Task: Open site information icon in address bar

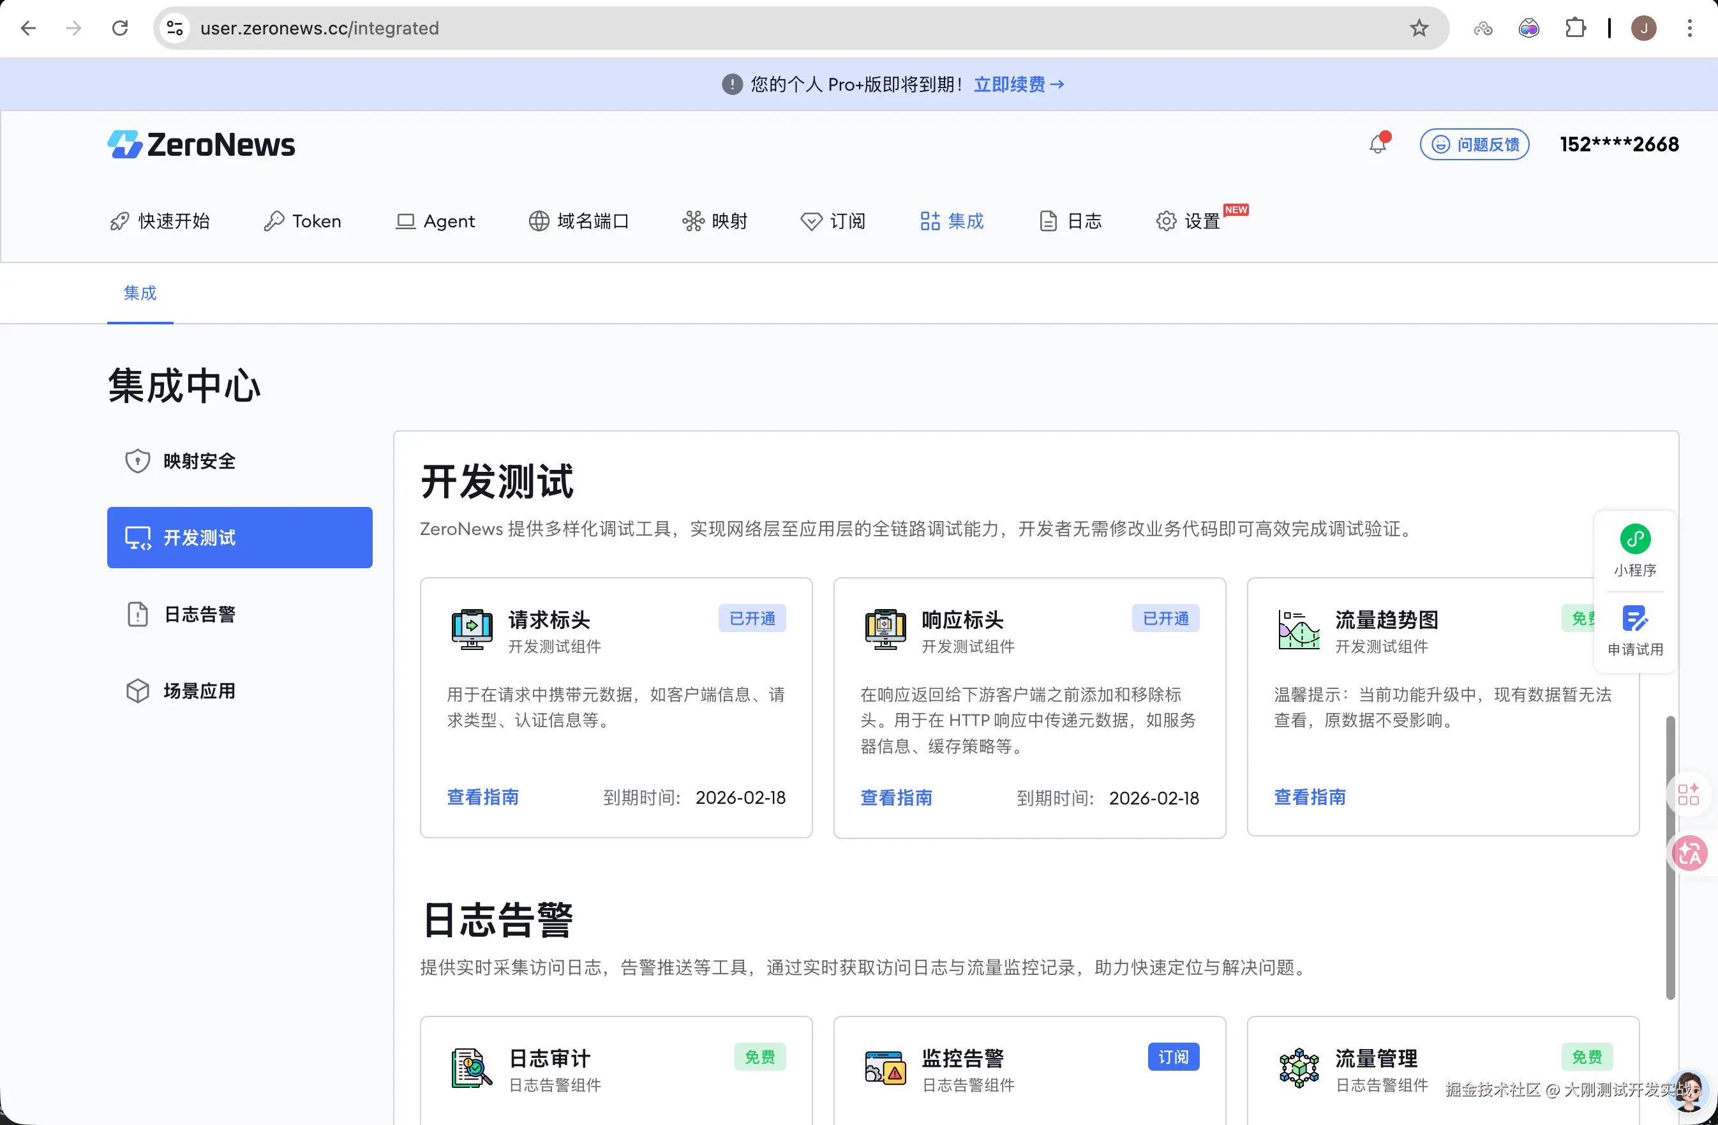Action: 175,28
